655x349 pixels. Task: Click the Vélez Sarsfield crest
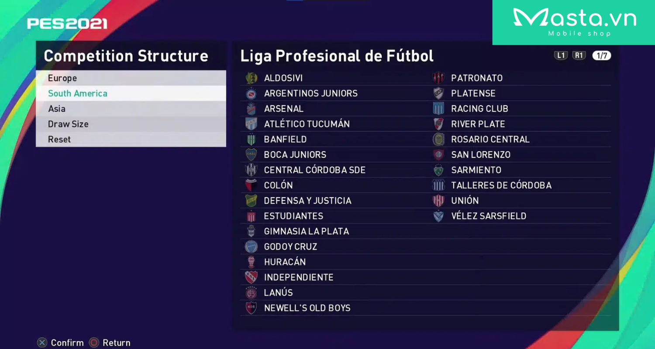coord(438,216)
